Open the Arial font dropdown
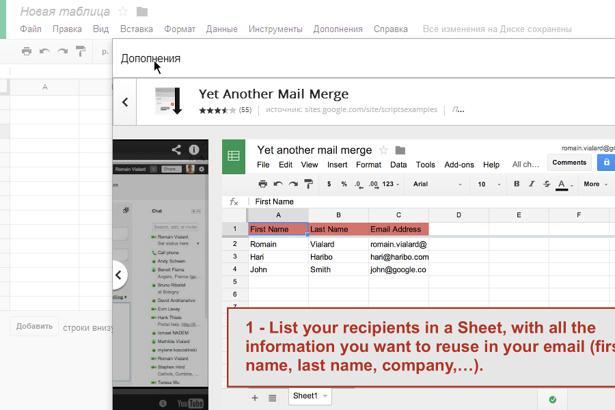 pyautogui.click(x=437, y=184)
